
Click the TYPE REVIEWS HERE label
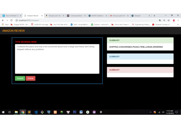coord(26,42)
